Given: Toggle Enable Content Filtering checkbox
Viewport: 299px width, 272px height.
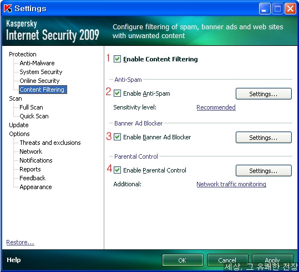Looking at the screenshot, I should [x=117, y=59].
